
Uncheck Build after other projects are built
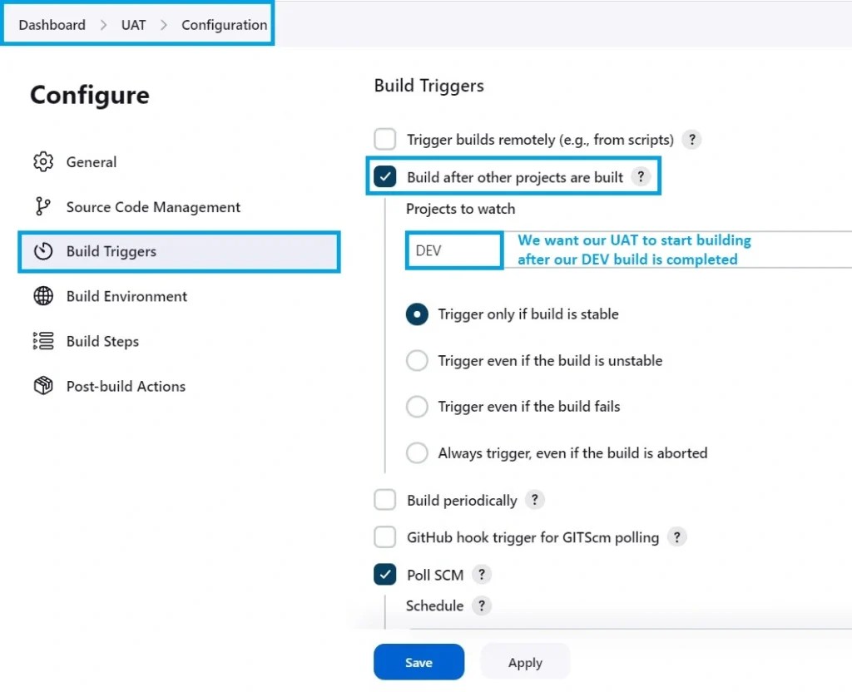click(x=384, y=175)
